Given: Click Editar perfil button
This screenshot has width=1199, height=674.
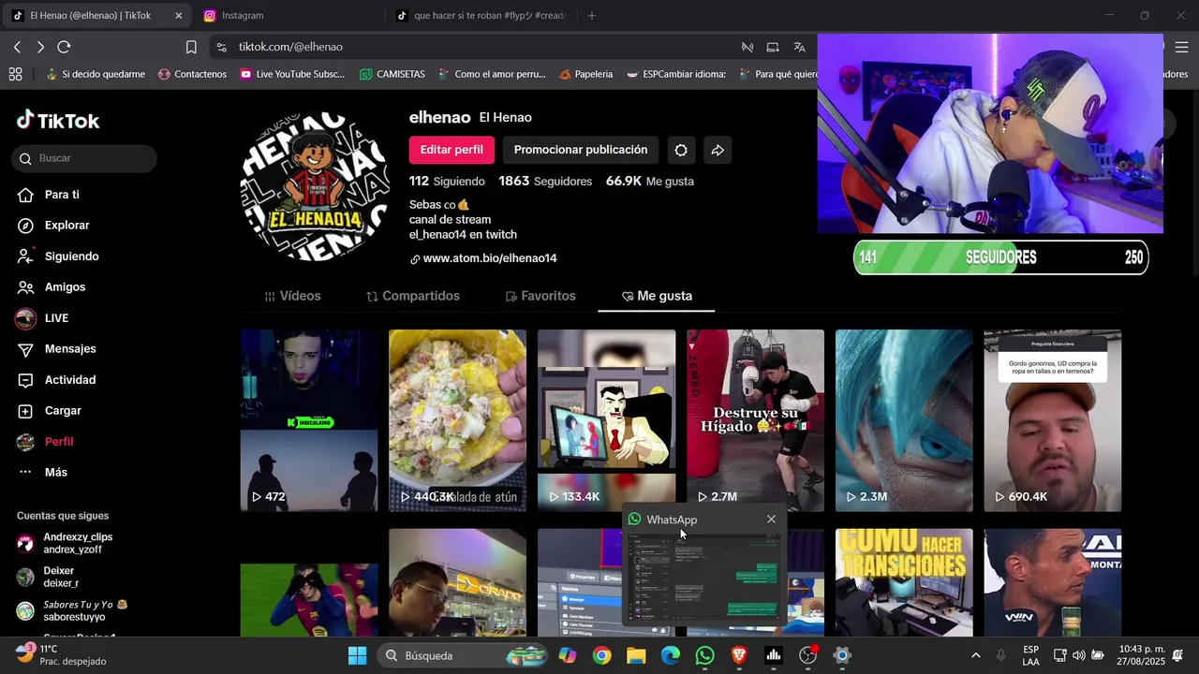Looking at the screenshot, I should coord(451,150).
